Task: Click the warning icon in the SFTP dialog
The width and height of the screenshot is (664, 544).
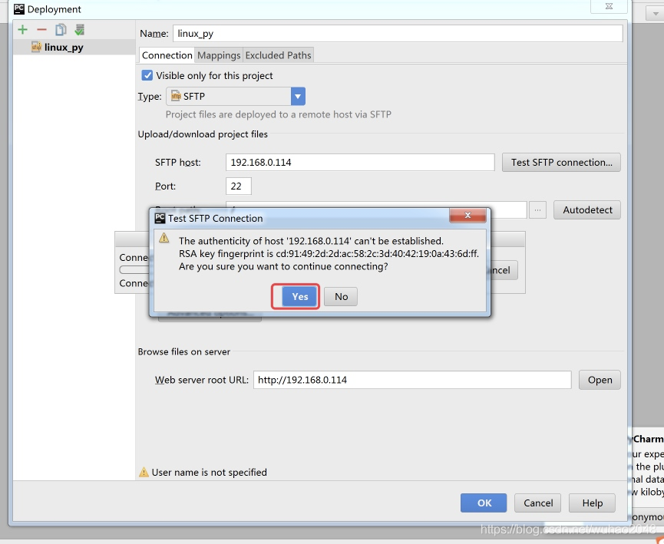Action: coord(164,238)
